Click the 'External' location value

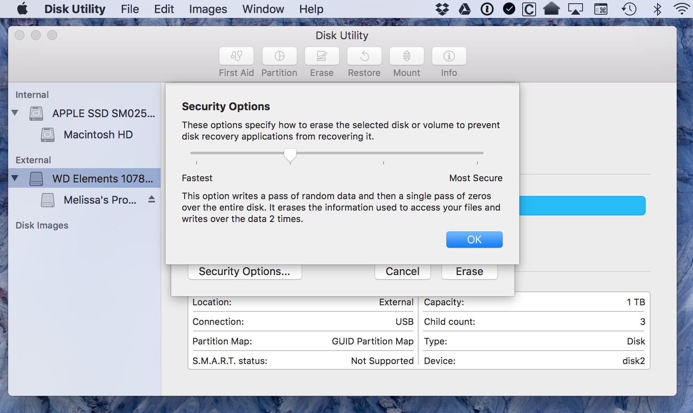[396, 302]
